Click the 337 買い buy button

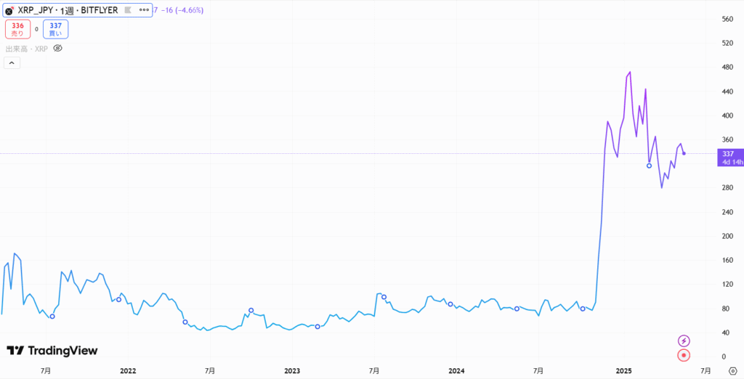[55, 30]
